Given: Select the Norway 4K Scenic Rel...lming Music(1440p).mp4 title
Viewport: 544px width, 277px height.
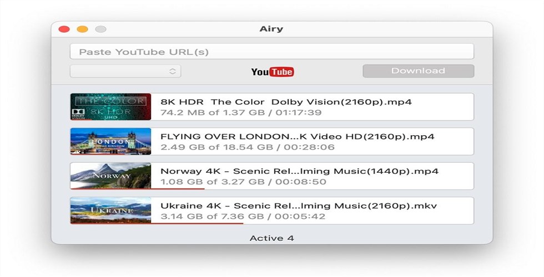Looking at the screenshot, I should [x=299, y=171].
